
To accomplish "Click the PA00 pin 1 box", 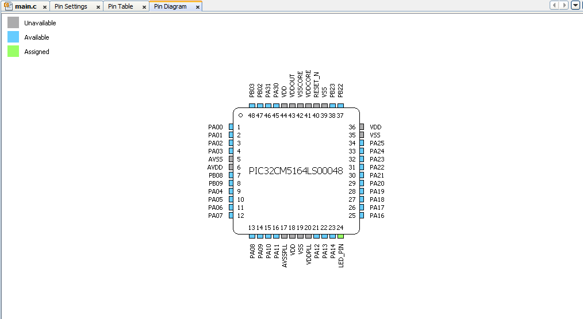I will click(x=231, y=127).
